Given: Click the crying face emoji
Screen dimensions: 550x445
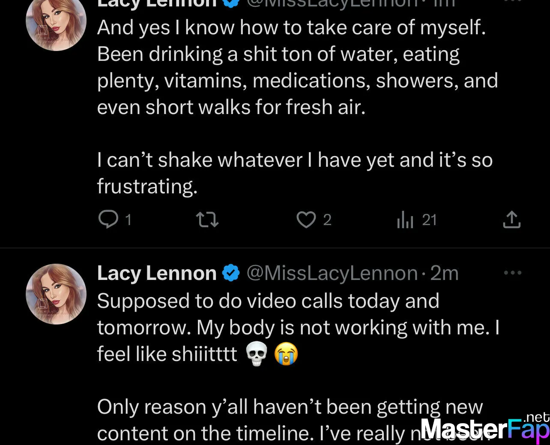Looking at the screenshot, I should coord(286,355).
